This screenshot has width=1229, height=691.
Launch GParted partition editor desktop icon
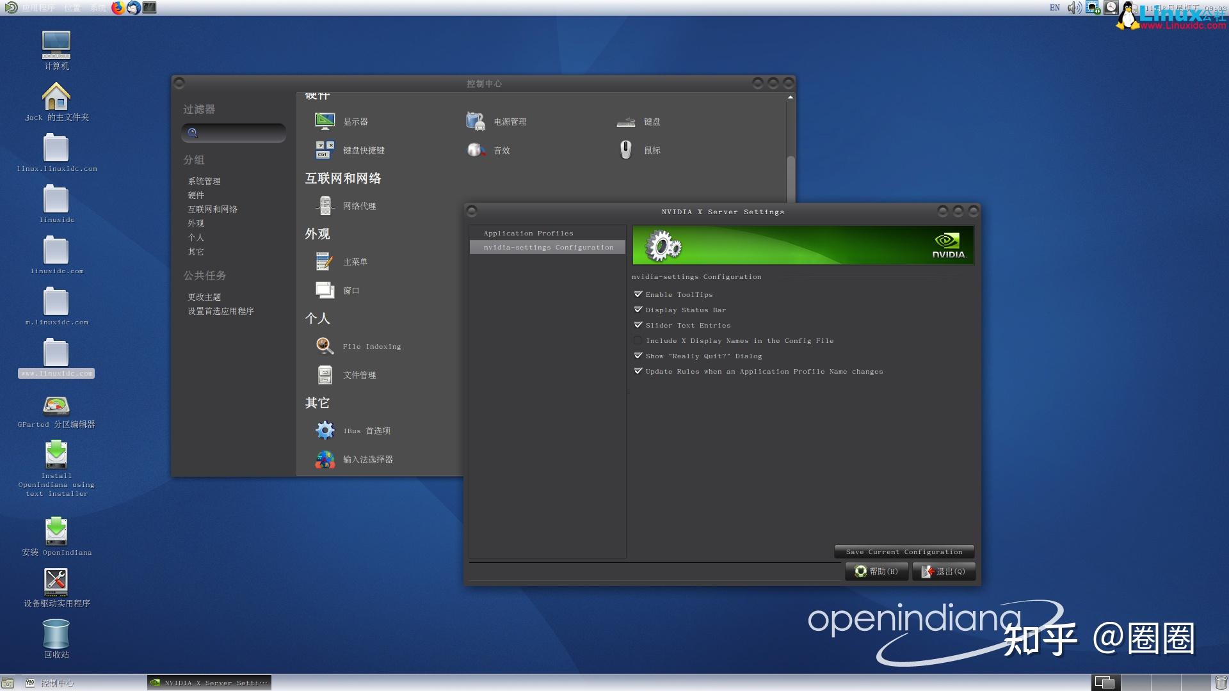[56, 406]
